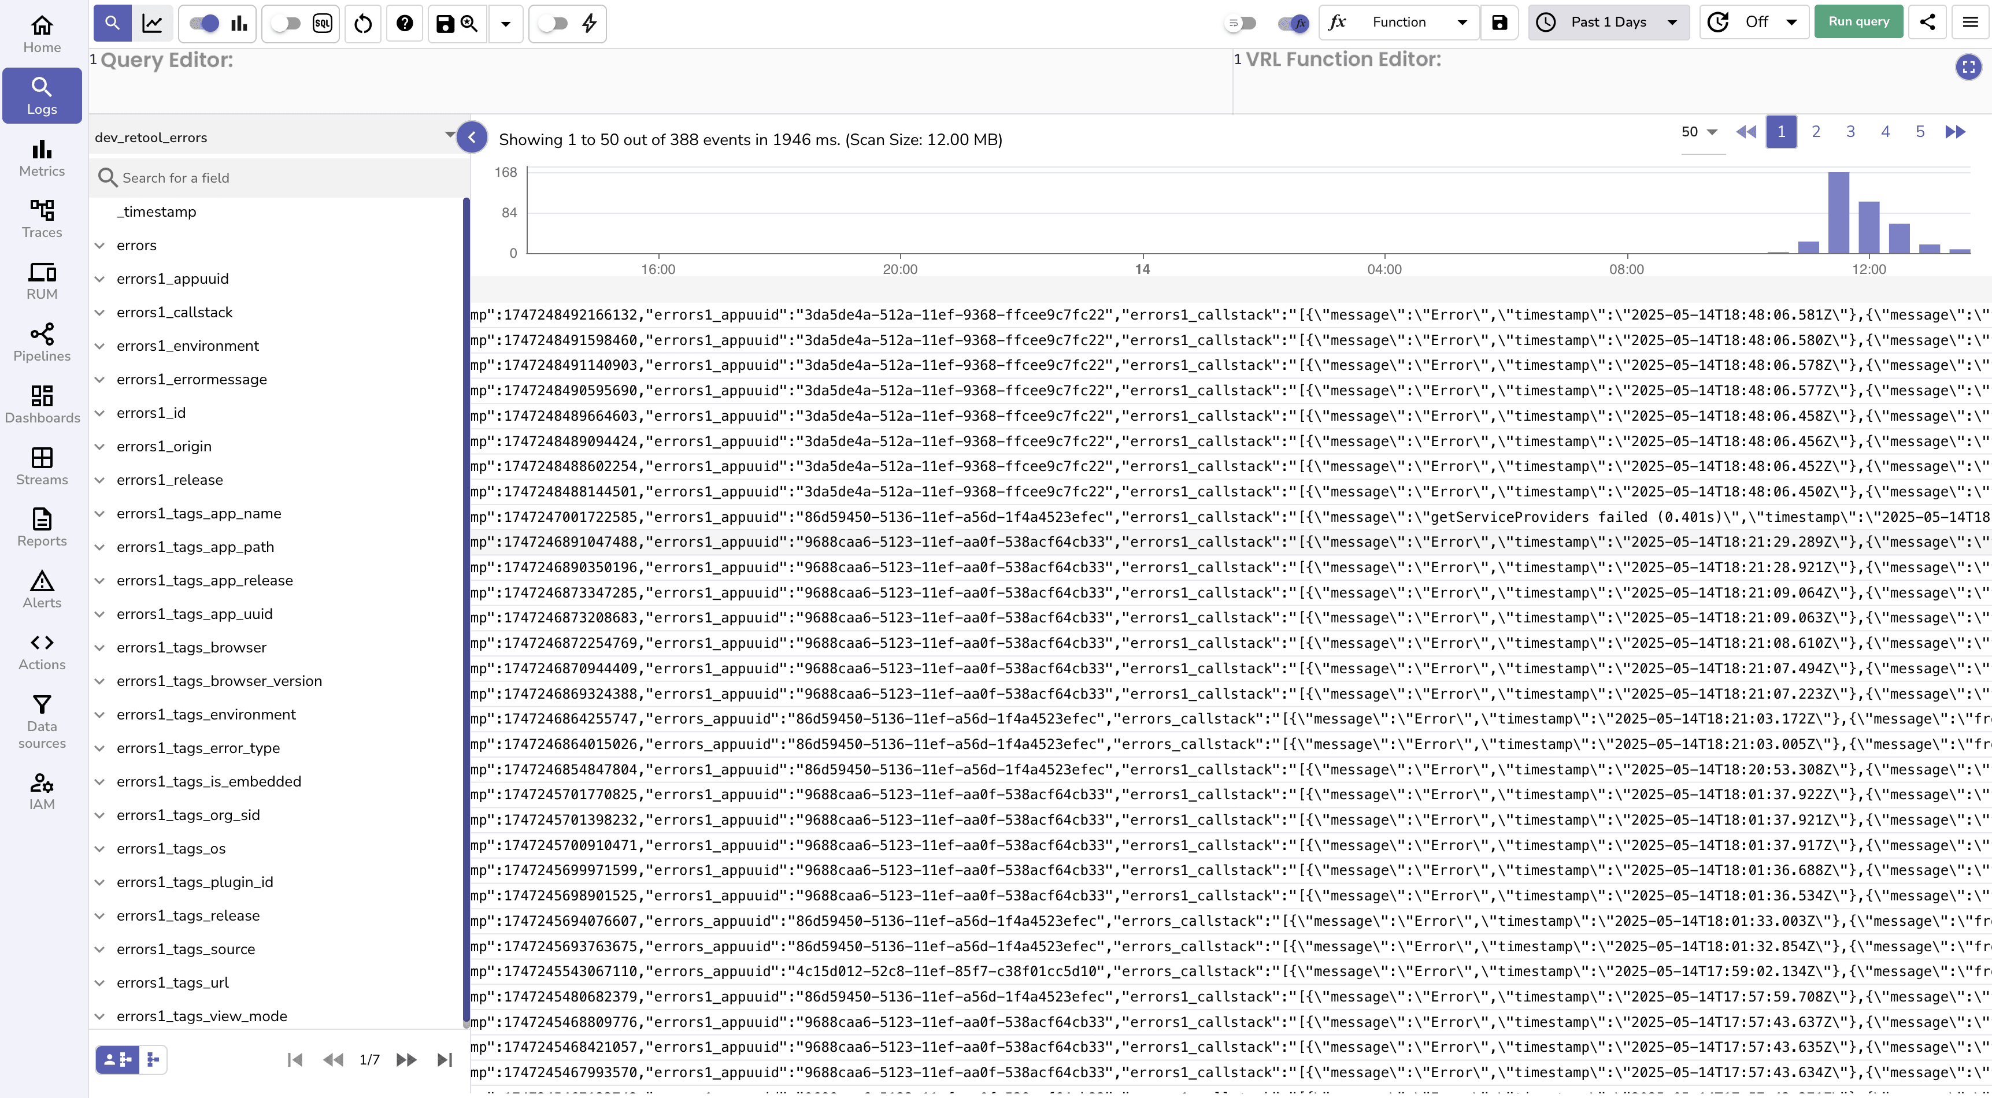The image size is (1992, 1098).
Task: Open the query help icon
Action: point(405,23)
